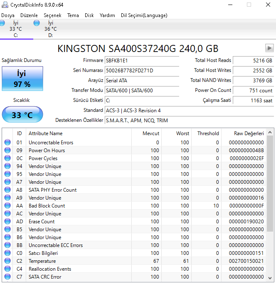
Task: Click the Threshold column header
Action: point(206,133)
